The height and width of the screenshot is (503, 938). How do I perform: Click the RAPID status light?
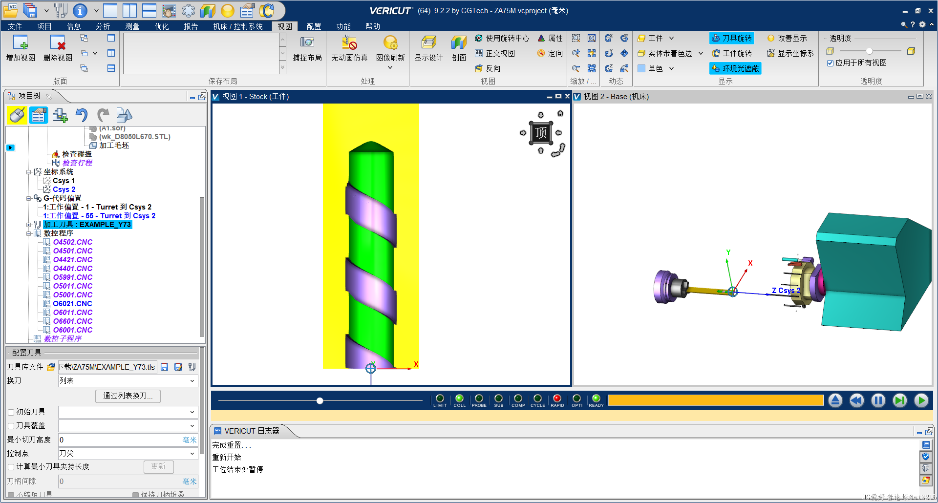pos(557,398)
